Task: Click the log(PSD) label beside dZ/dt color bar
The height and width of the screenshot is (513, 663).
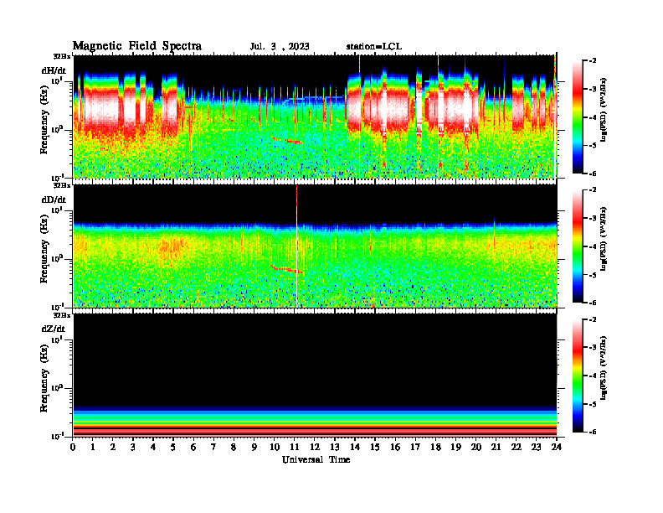Action: 604,368
